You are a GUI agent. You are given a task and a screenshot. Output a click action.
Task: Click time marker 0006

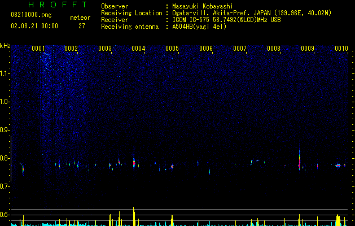tap(206, 49)
